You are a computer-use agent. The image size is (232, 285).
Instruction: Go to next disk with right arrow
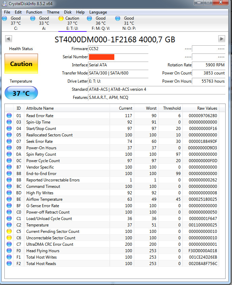pos(222,39)
